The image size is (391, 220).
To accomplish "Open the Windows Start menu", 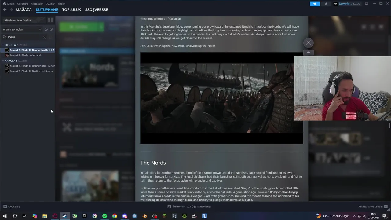I will click(x=5, y=216).
